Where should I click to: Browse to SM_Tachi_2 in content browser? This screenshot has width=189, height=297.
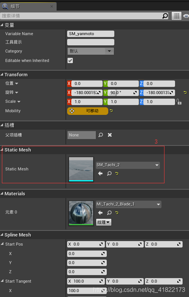pos(109,173)
